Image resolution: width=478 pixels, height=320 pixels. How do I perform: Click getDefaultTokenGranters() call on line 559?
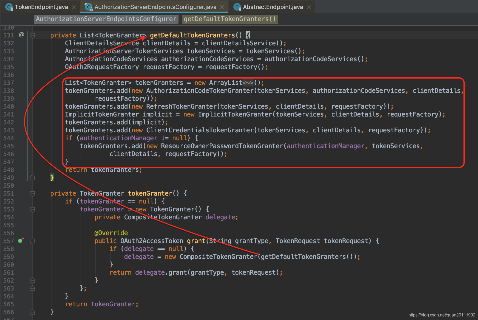(307, 257)
